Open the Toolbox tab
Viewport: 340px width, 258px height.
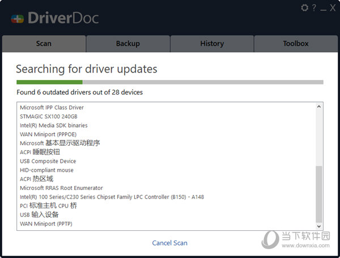[296, 44]
